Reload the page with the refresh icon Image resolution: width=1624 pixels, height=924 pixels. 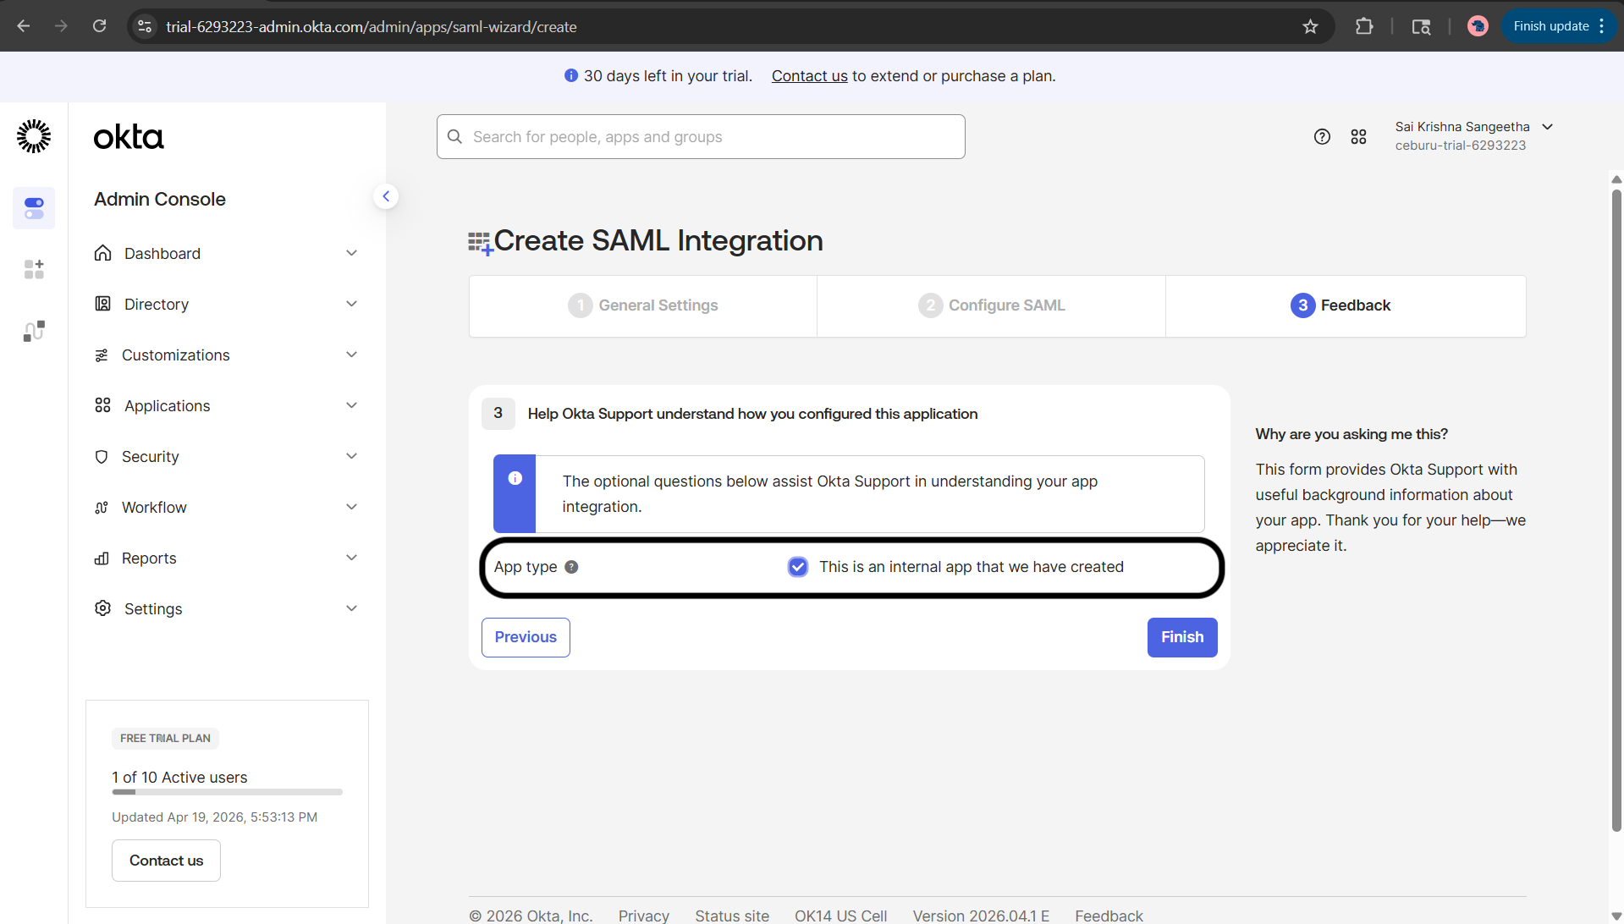99,26
